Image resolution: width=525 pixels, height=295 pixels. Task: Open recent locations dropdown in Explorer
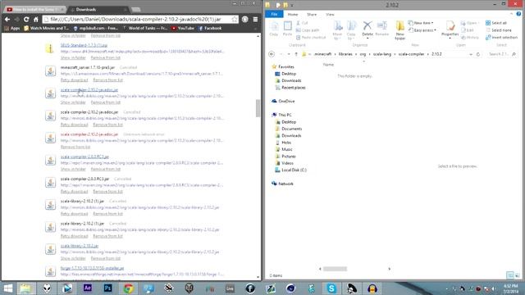(x=289, y=54)
